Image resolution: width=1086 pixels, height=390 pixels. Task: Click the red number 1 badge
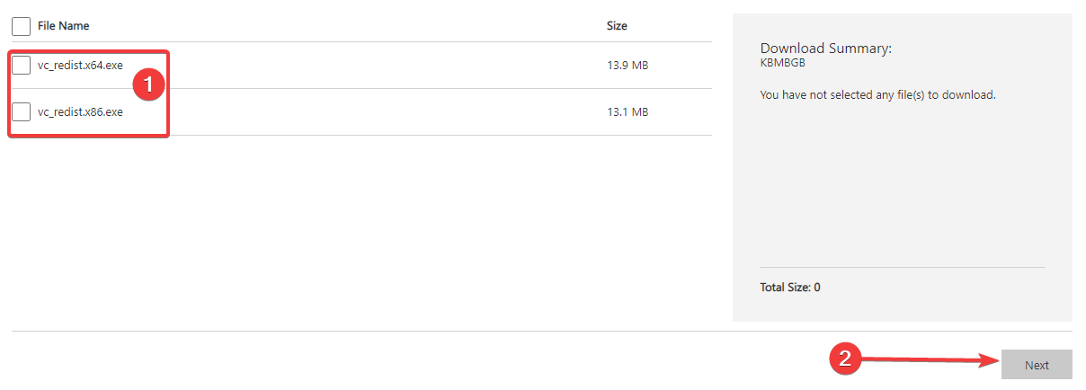click(x=149, y=84)
